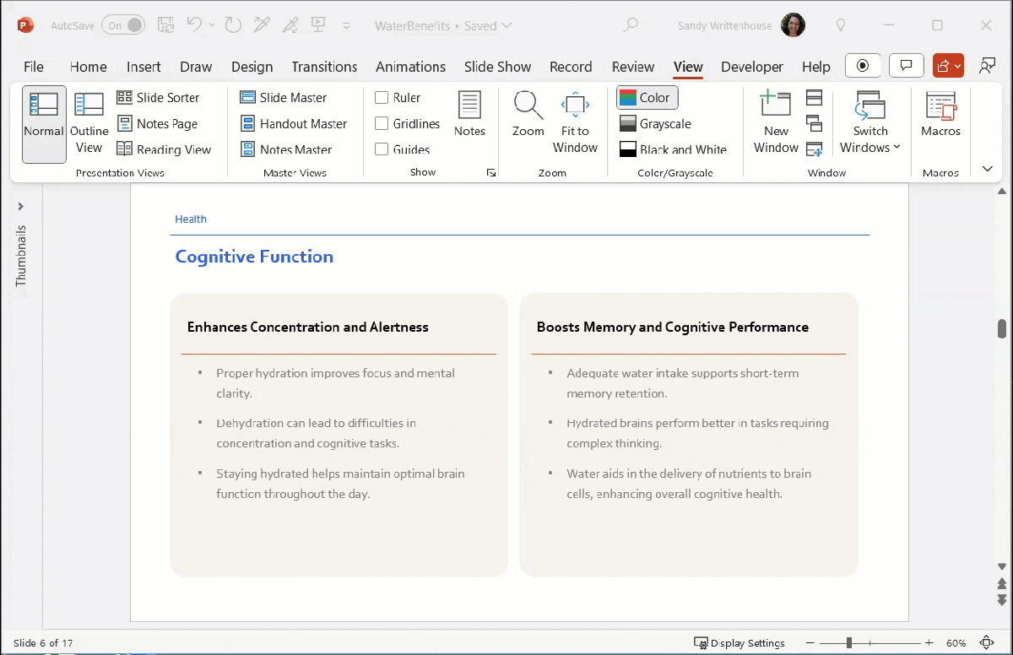Switch to the Insert tab
Screen dimensions: 1013x655
click(x=144, y=67)
